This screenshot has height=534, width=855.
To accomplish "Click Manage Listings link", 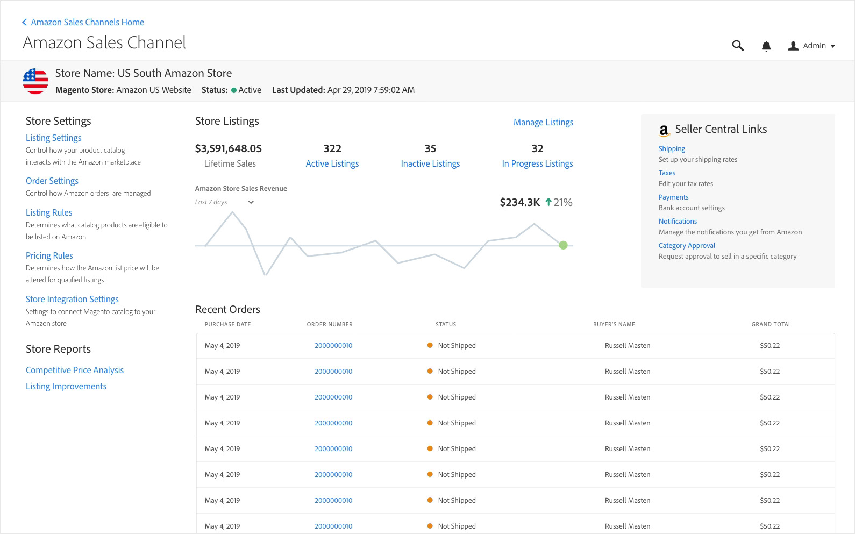I will (543, 122).
